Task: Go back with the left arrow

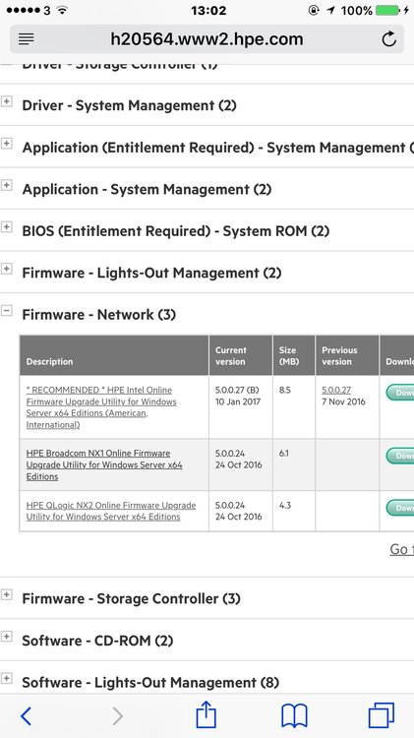Action: pyautogui.click(x=27, y=716)
